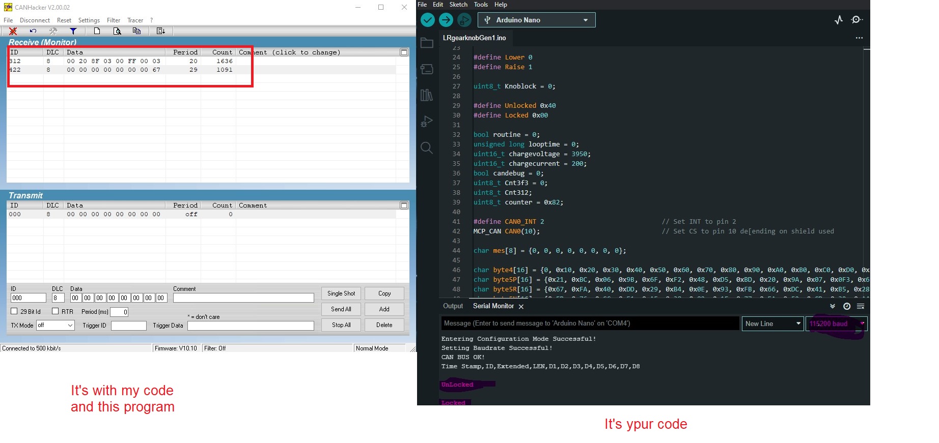Enable the 29 Bit Id checkbox
Screen dimensions: 939x443
(x=14, y=311)
